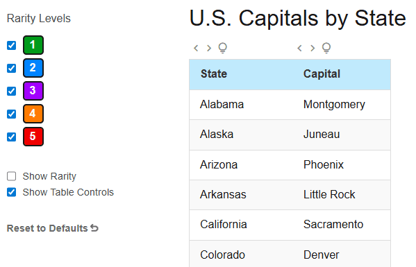Click the State column header

coord(214,74)
